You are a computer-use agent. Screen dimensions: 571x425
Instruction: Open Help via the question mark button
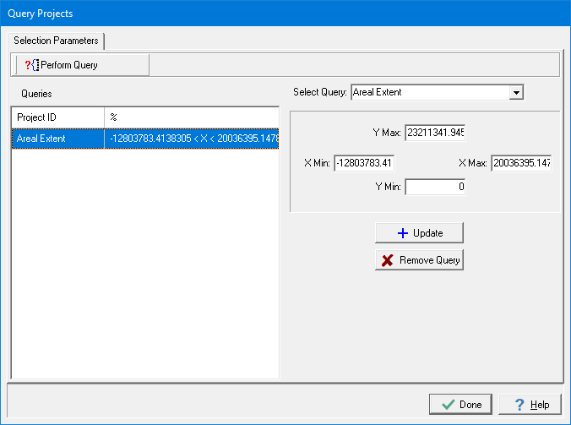tap(530, 405)
